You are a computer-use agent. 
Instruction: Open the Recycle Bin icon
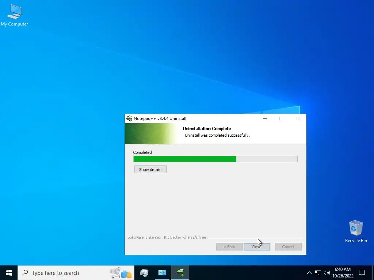[356, 232]
